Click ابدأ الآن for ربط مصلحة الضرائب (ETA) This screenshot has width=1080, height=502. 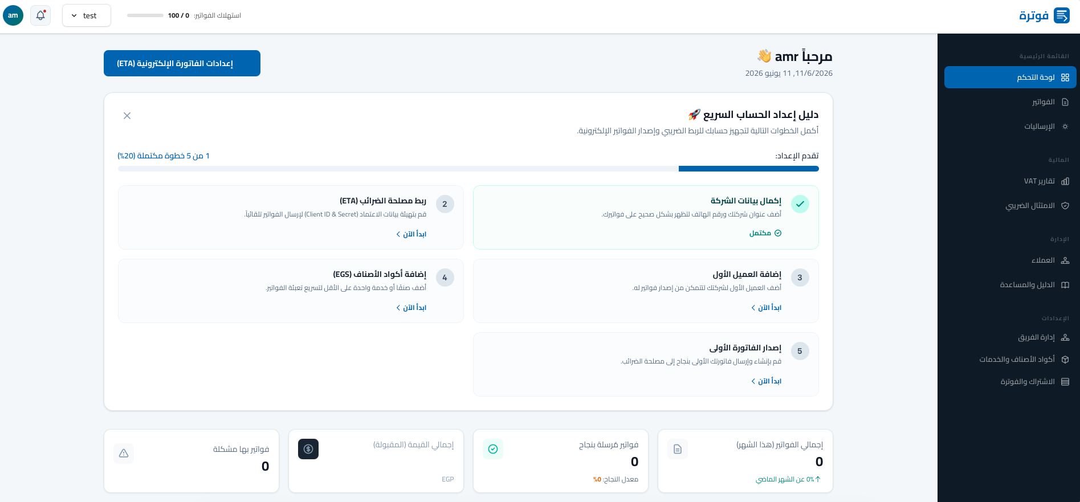[x=411, y=234]
